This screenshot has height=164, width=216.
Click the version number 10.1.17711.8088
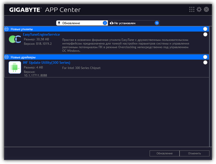(x=35, y=76)
